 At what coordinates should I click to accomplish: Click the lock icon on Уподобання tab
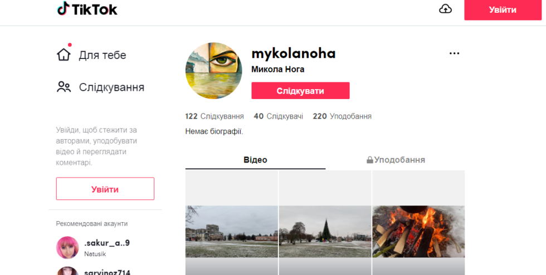369,160
